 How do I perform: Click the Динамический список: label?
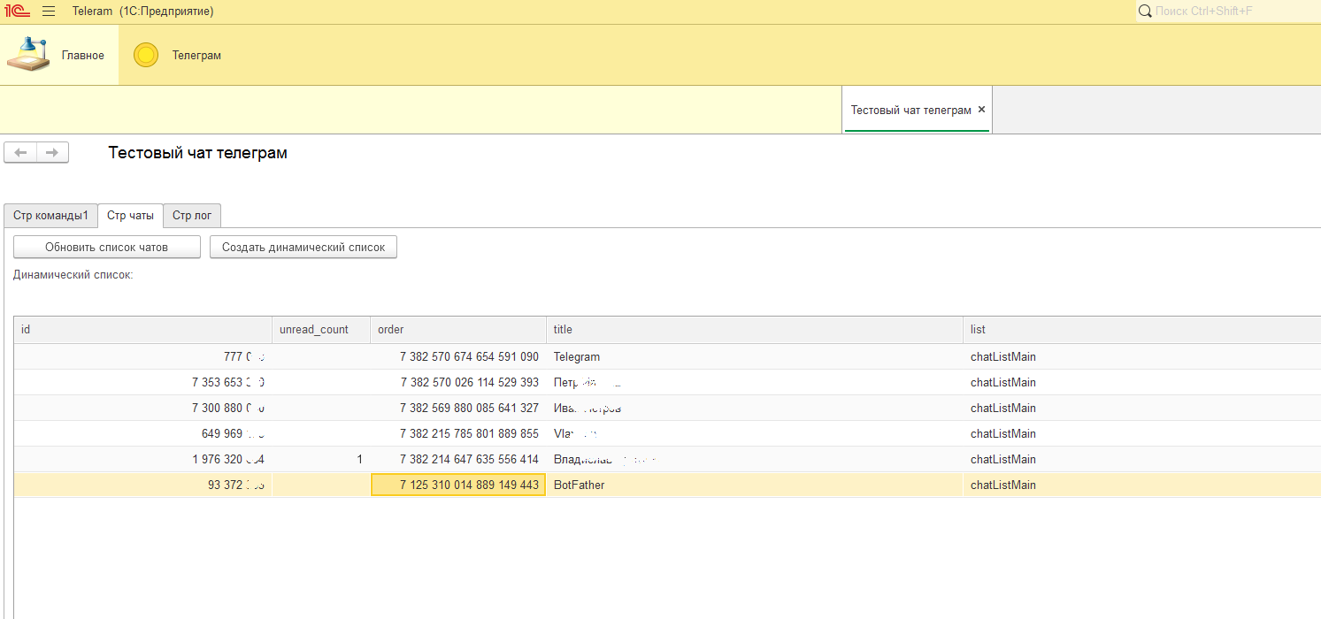[x=73, y=275]
